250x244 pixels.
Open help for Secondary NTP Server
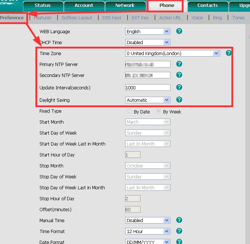(x=179, y=75)
